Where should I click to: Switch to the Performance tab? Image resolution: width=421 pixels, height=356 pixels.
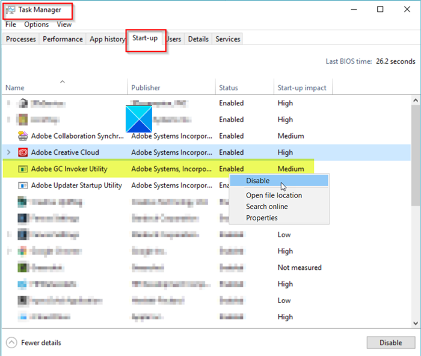(63, 39)
